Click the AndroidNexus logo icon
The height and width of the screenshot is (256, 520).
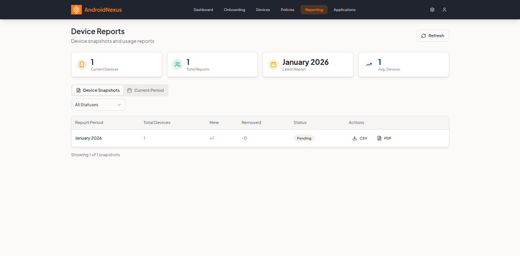point(76,9)
